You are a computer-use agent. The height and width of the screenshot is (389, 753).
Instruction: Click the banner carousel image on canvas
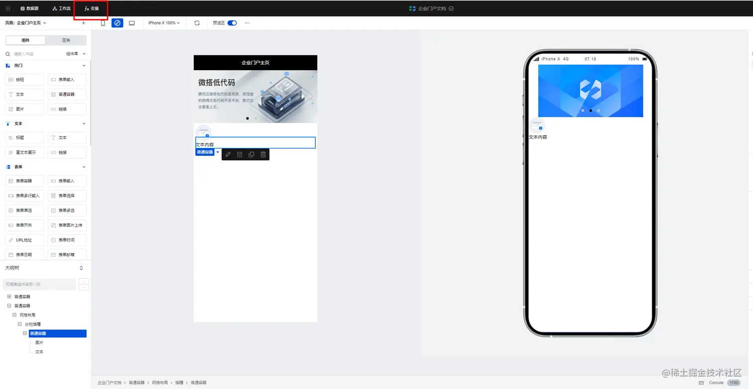click(x=255, y=97)
